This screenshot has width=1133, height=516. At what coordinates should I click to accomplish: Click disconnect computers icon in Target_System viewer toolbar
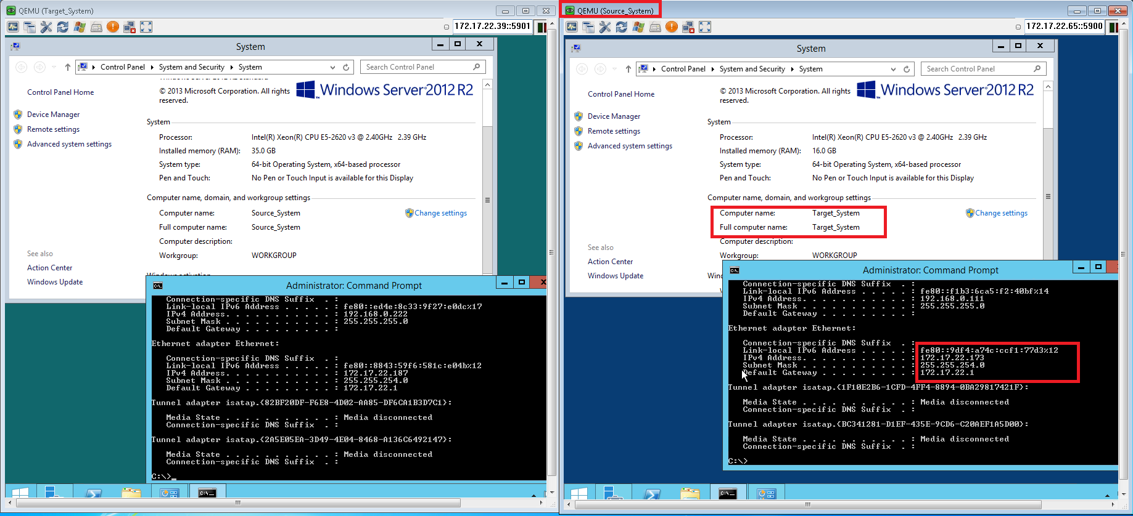130,27
